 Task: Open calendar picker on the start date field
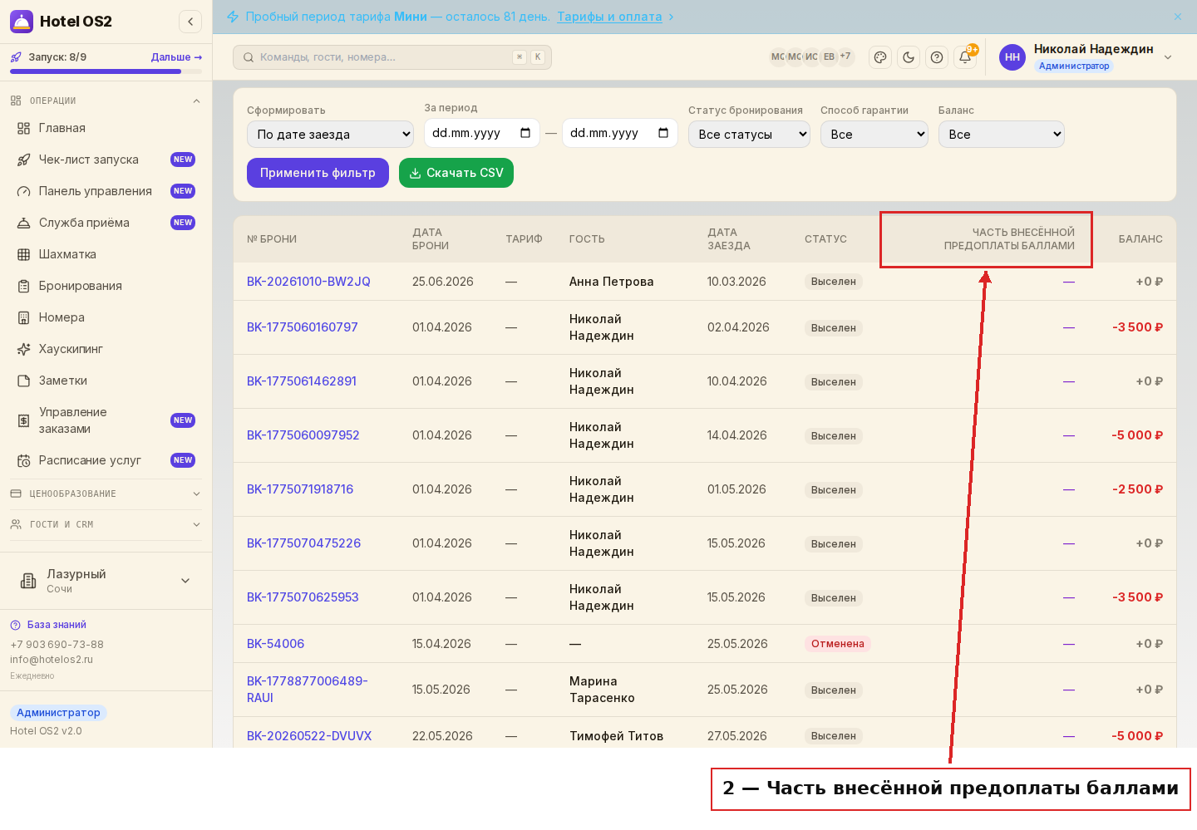(525, 133)
